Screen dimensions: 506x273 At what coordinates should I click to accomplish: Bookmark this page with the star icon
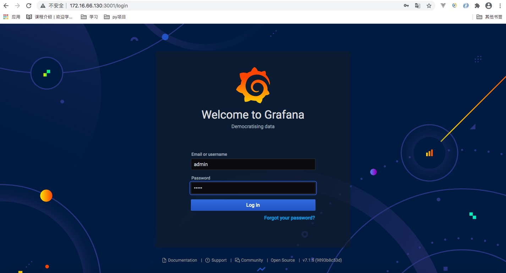(x=429, y=6)
